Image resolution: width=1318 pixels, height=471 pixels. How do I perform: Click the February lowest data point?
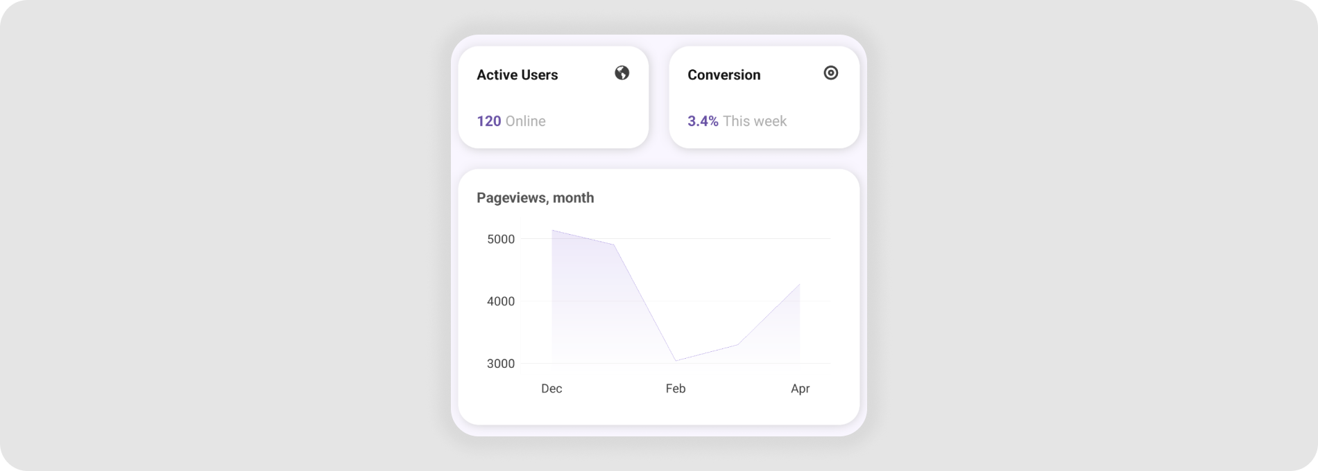point(676,361)
